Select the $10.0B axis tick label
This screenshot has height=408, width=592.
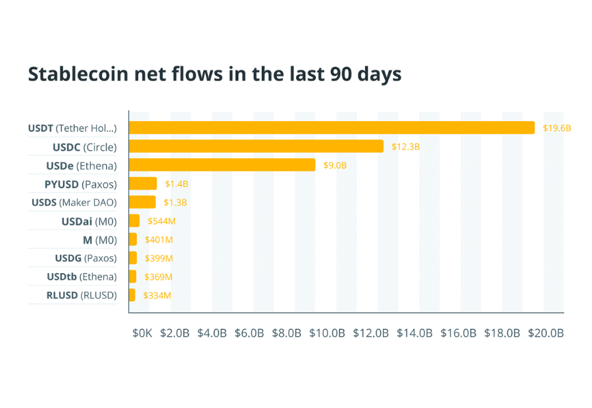pyautogui.click(x=327, y=334)
